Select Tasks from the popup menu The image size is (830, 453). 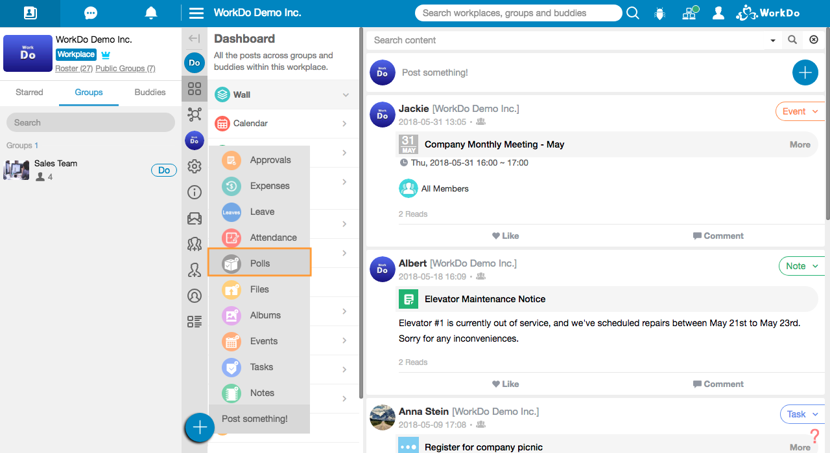259,367
